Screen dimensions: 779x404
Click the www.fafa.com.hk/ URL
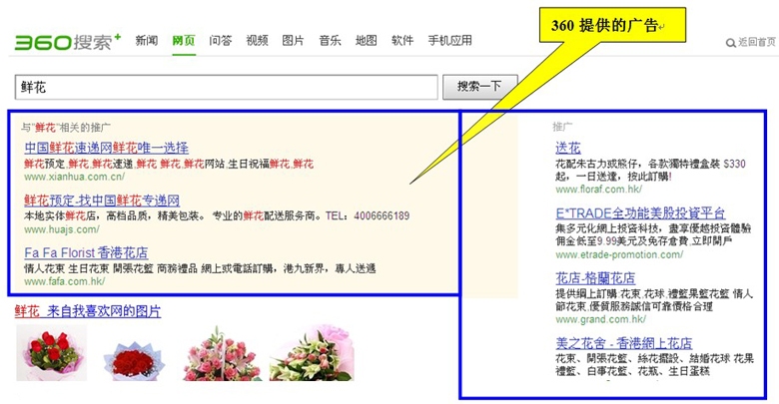tap(65, 281)
